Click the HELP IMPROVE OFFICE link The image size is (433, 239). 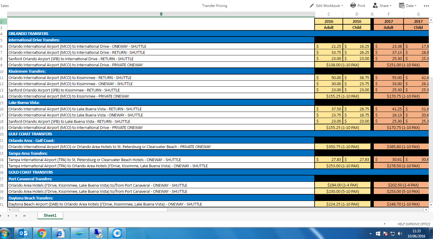pyautogui.click(x=414, y=224)
